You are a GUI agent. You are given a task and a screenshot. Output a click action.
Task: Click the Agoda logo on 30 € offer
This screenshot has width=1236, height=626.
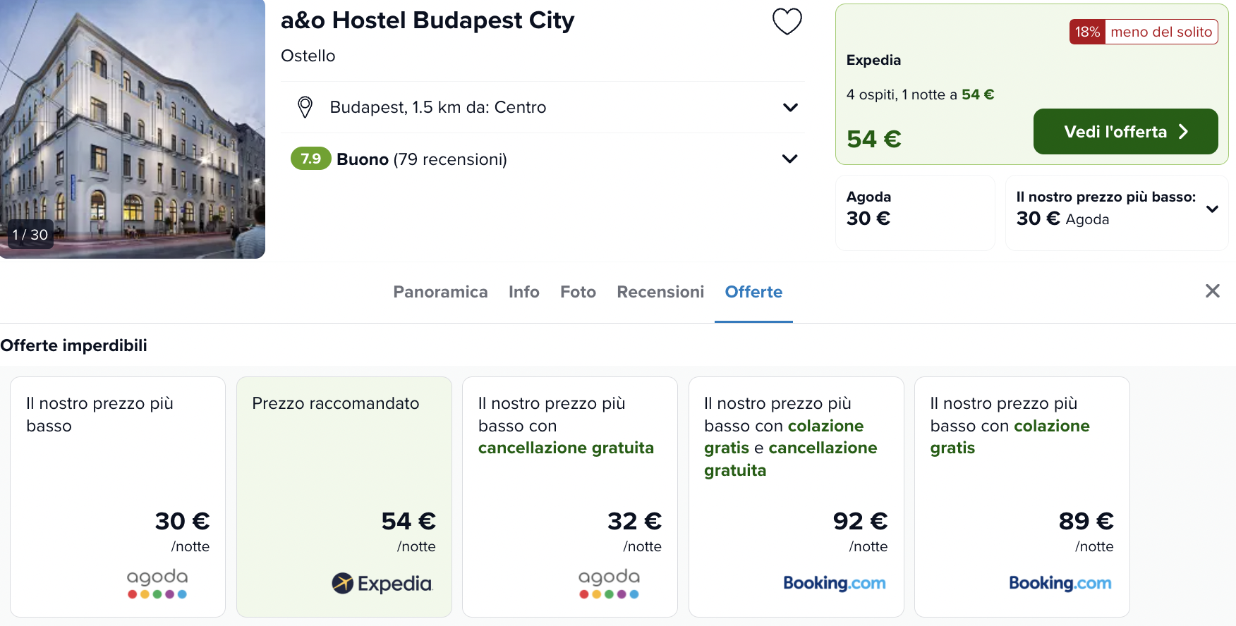[x=157, y=584]
